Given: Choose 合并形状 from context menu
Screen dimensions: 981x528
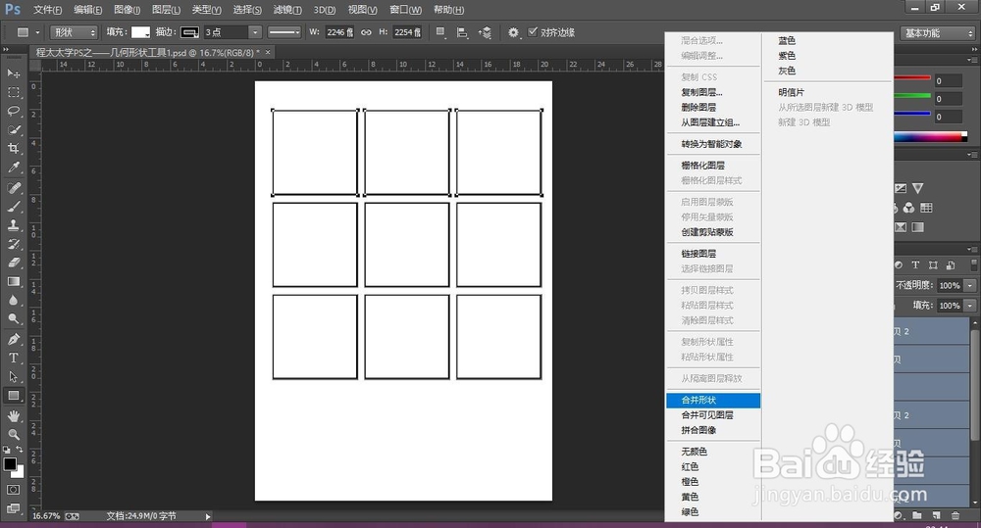Looking at the screenshot, I should (x=713, y=400).
